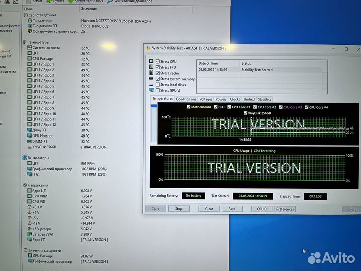Viewport: 361px width, 271px height.
Task: Click the Системная плата motherboard icon
Action: [29, 48]
